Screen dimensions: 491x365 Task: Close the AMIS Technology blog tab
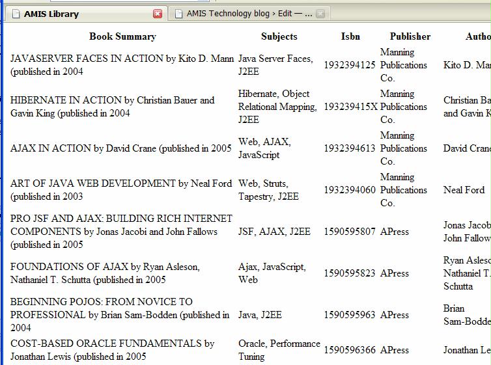(x=320, y=14)
